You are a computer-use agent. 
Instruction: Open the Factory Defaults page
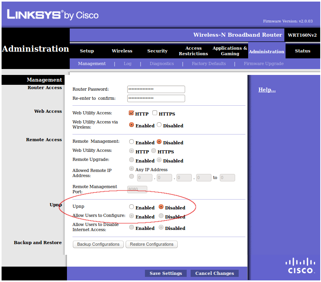[209, 63]
